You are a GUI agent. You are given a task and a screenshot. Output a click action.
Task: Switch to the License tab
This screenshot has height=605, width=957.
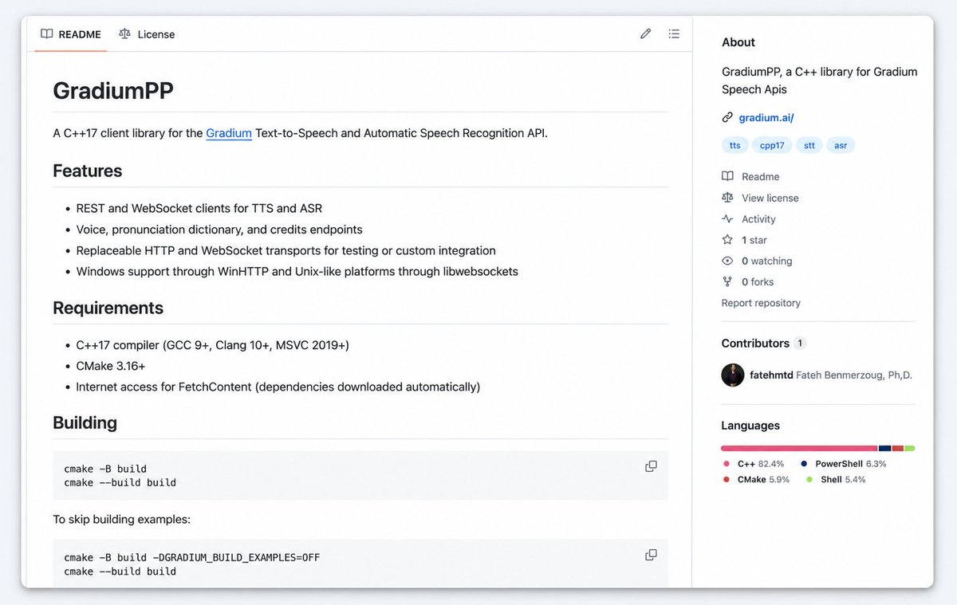click(147, 34)
